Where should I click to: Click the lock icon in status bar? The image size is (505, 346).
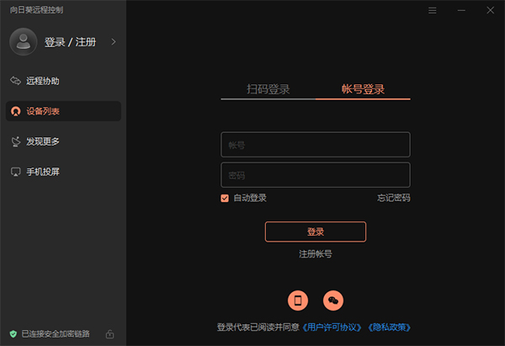point(109,333)
